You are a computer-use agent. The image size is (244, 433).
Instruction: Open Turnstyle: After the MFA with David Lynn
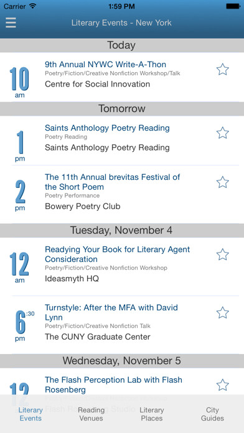coord(111,312)
